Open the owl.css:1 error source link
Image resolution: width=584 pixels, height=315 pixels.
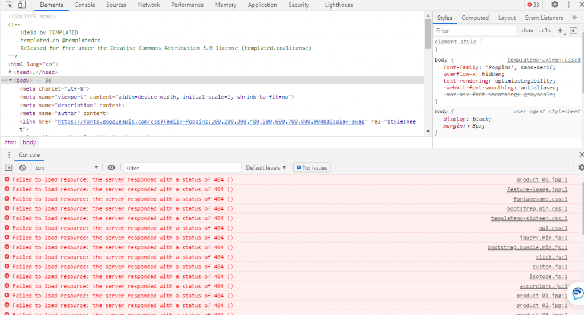coord(553,228)
